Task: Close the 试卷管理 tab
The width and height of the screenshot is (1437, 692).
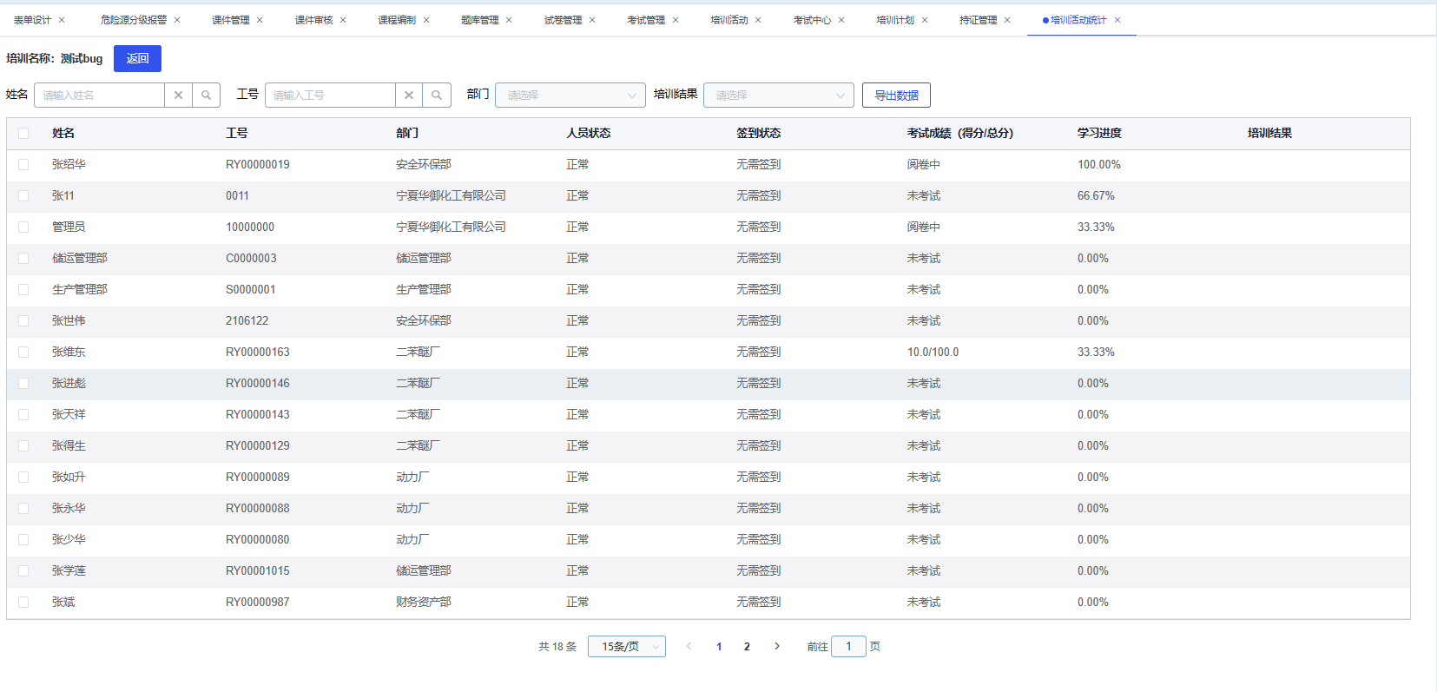Action: (x=592, y=20)
